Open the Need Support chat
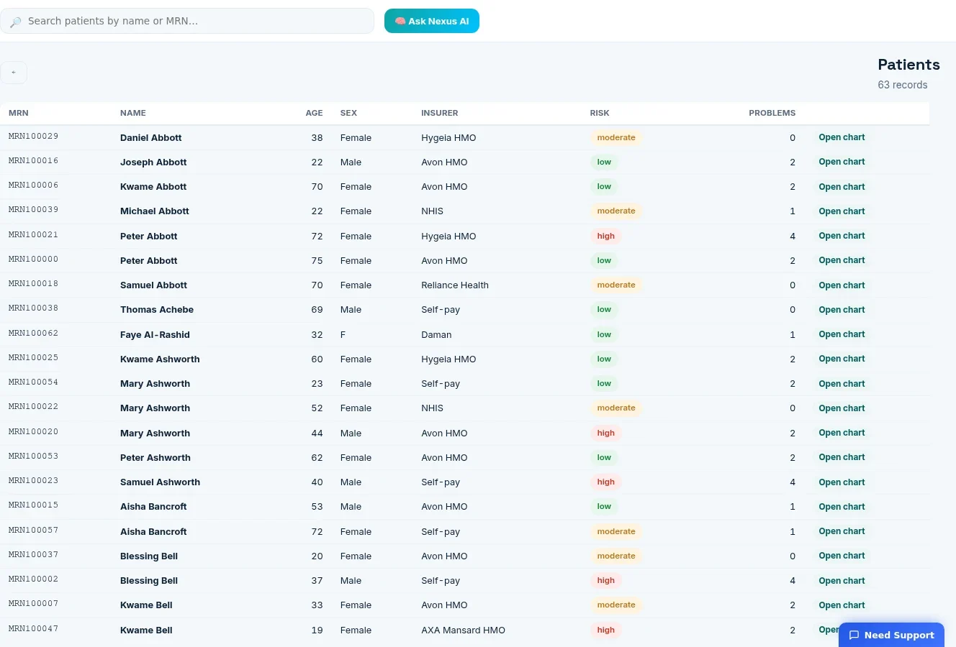Image resolution: width=956 pixels, height=647 pixels. [x=891, y=635]
